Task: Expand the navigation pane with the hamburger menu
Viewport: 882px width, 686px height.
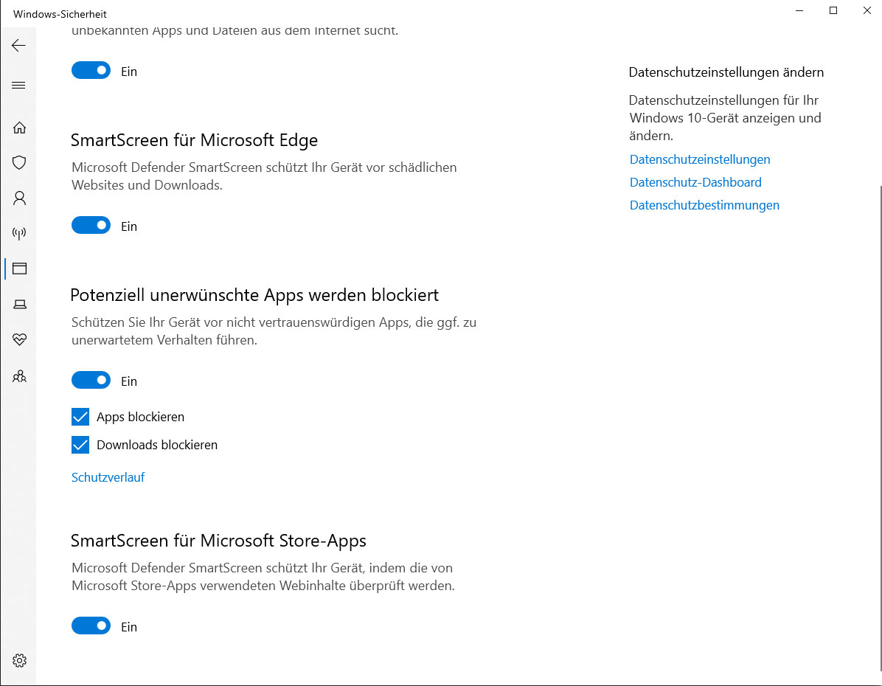Action: tap(19, 85)
